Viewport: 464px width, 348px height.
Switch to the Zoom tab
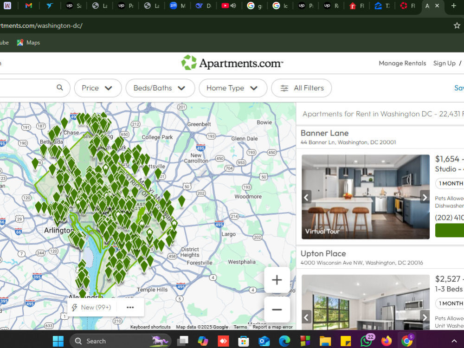(178, 6)
